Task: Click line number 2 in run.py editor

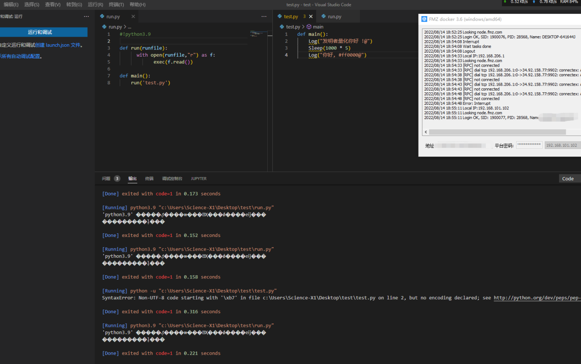Action: pos(109,41)
